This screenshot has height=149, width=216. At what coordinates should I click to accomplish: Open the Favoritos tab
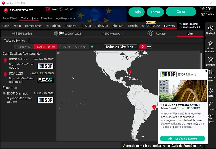46,18
